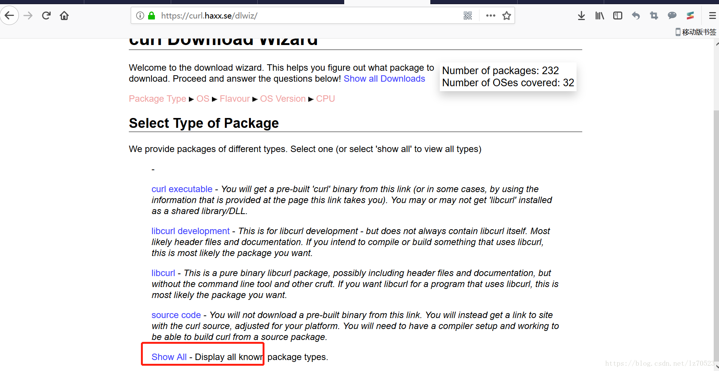The height and width of the screenshot is (371, 719).
Task: Click the Number of OSes covered: 32 text
Action: coord(508,83)
